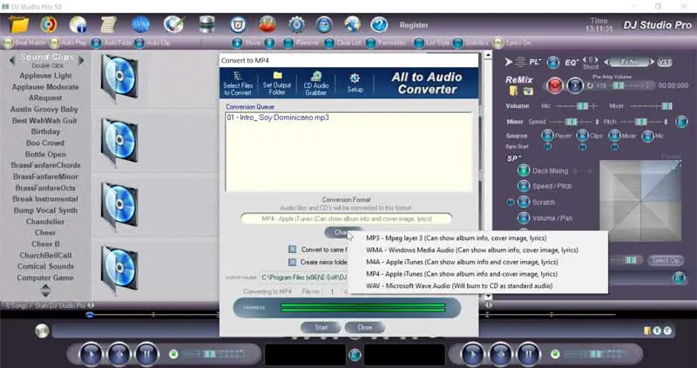
Task: Click the center sync button between decks
Action: (355, 355)
